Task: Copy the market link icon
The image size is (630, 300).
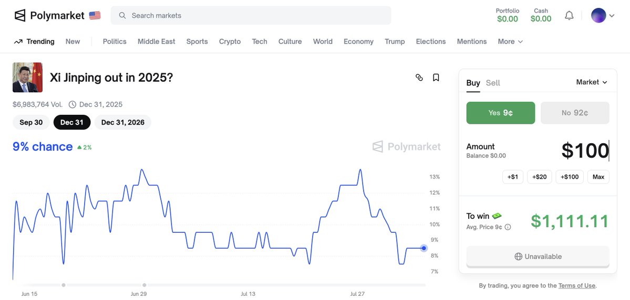Action: (419, 78)
